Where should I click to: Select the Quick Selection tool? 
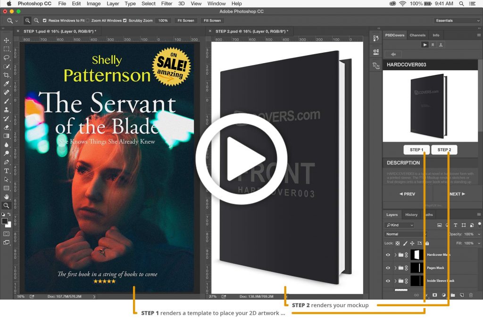[6, 66]
